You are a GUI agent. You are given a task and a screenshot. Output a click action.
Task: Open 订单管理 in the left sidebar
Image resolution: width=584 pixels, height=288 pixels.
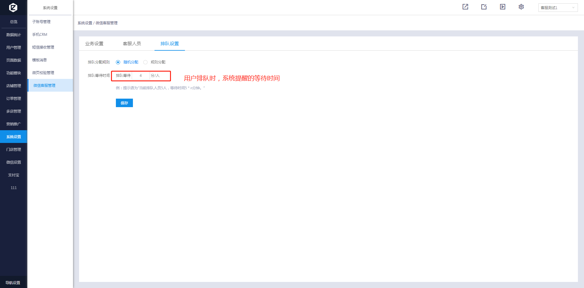tap(14, 99)
